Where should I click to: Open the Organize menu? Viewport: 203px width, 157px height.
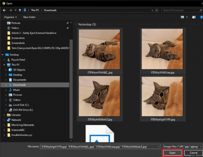(x=10, y=17)
